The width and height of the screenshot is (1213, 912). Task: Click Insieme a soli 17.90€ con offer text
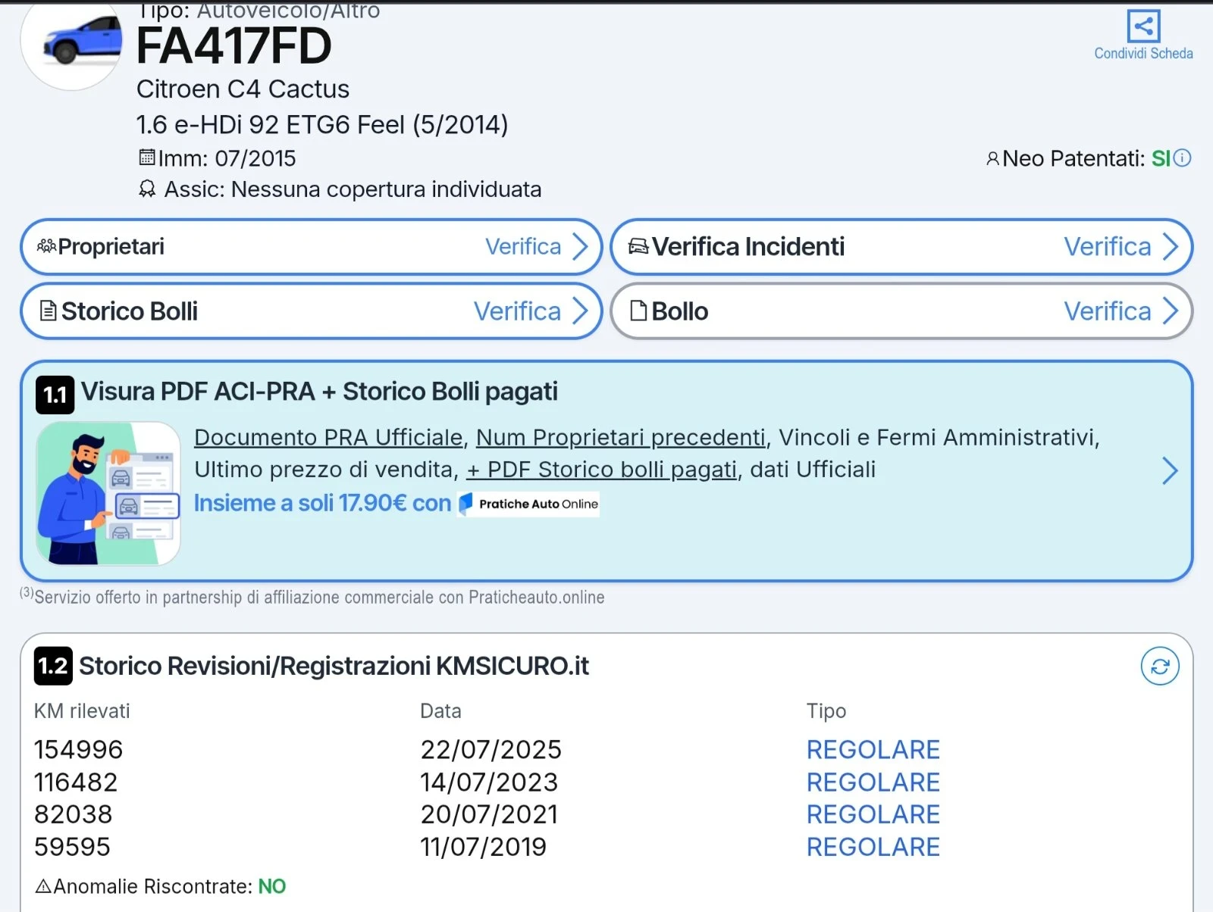click(x=322, y=503)
